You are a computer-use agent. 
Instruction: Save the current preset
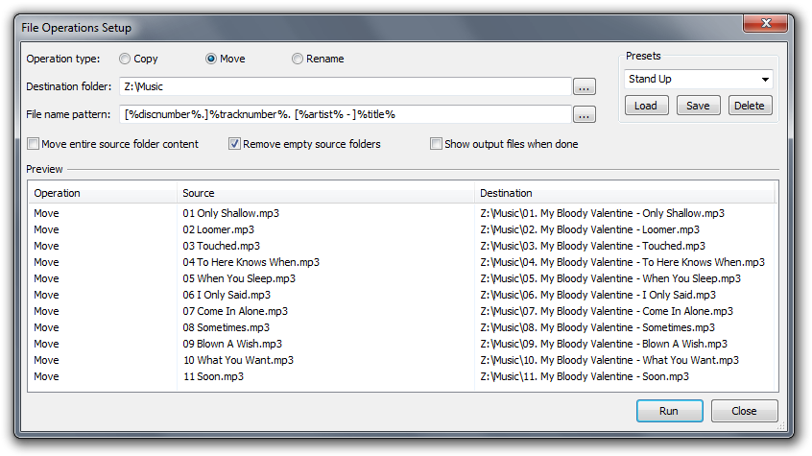click(698, 106)
